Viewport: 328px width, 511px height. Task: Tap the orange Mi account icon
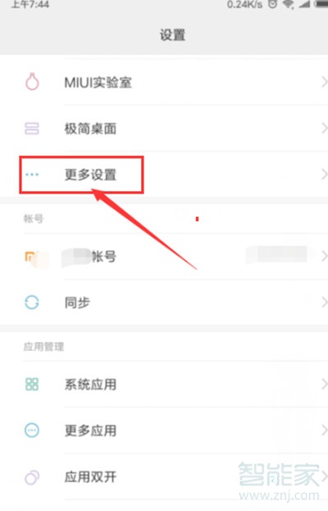32,258
